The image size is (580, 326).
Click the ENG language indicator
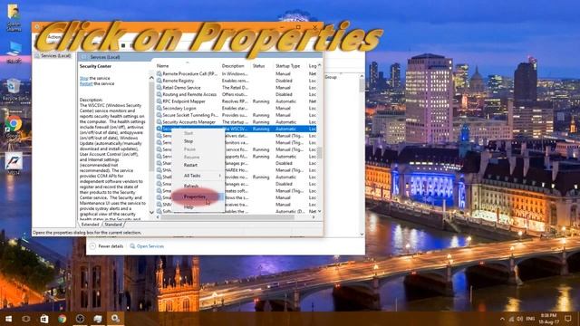(530, 319)
